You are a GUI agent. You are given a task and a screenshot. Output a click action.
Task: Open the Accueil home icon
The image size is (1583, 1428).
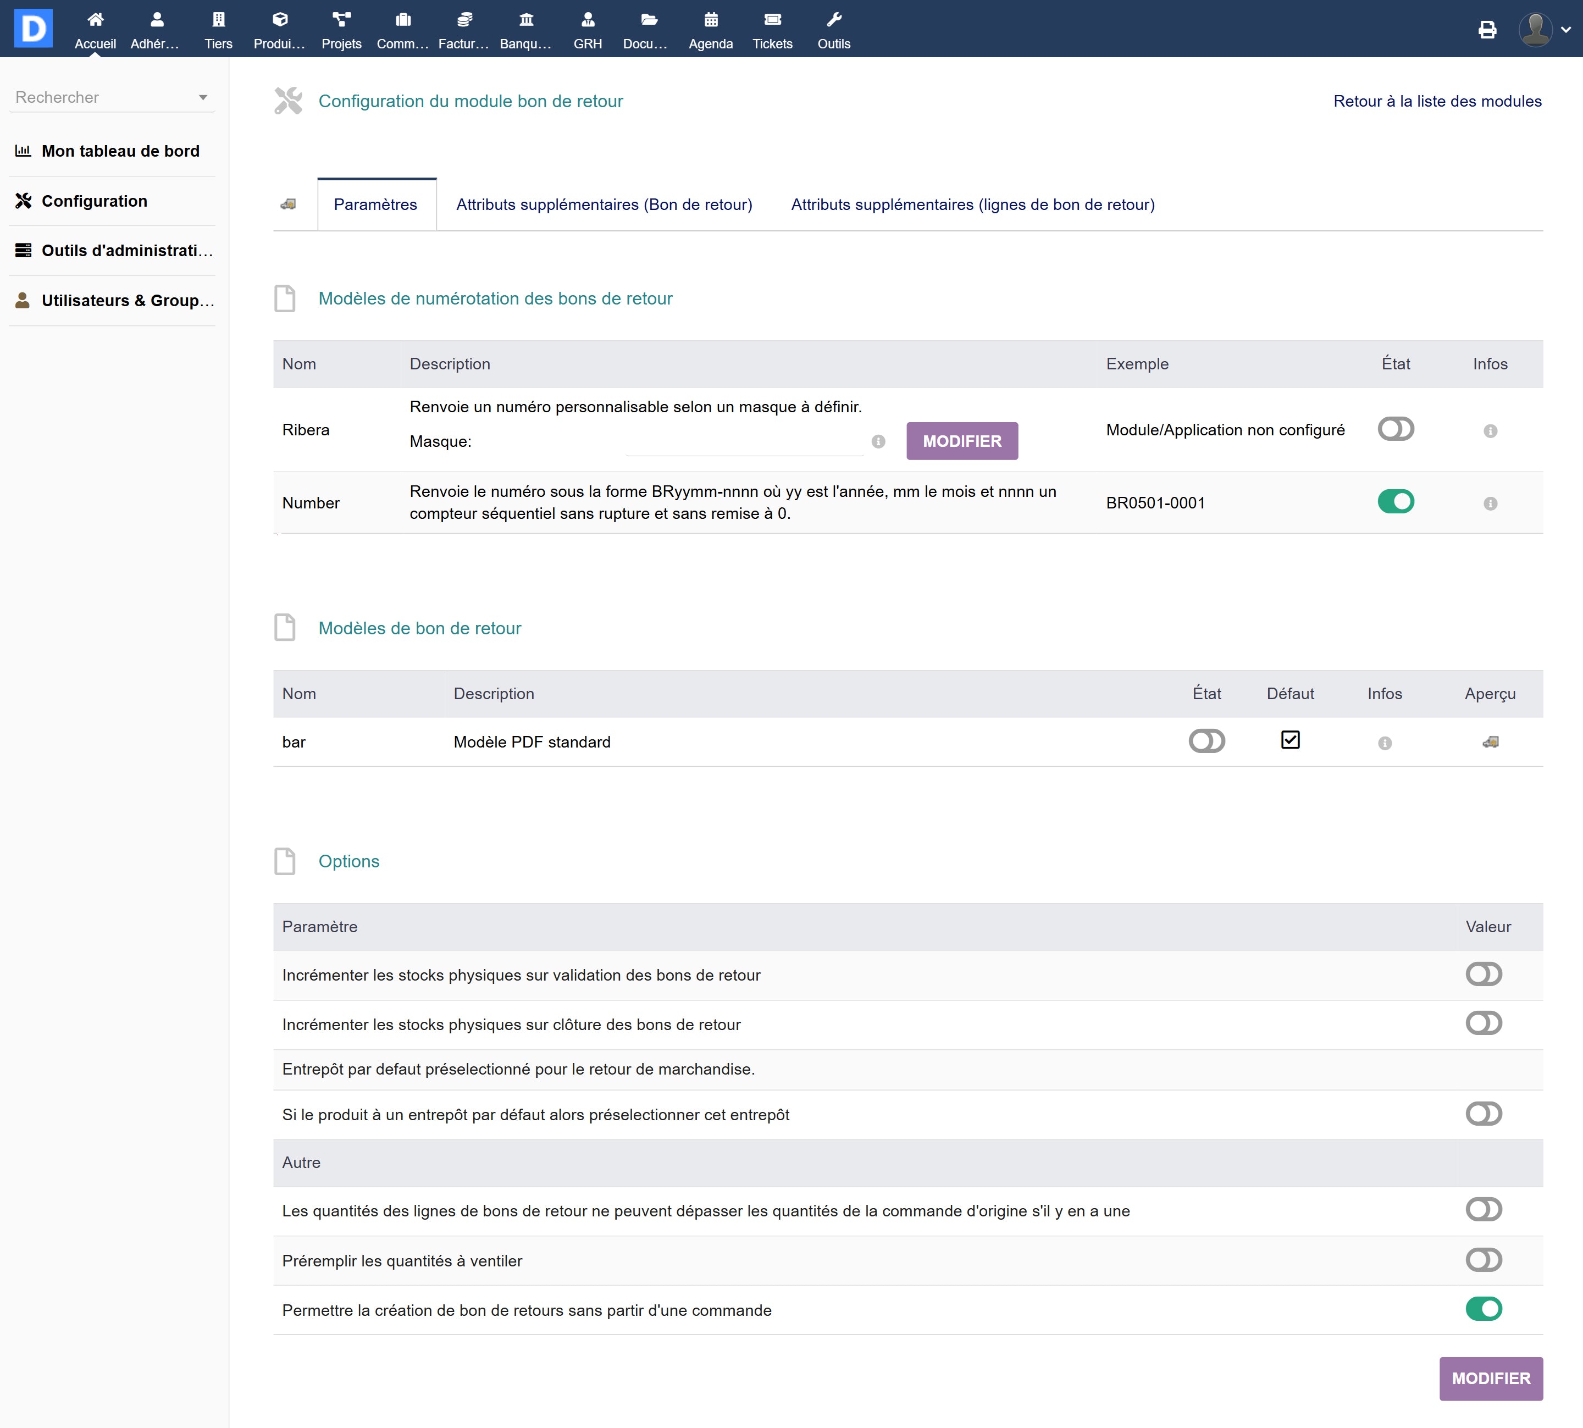click(x=95, y=20)
